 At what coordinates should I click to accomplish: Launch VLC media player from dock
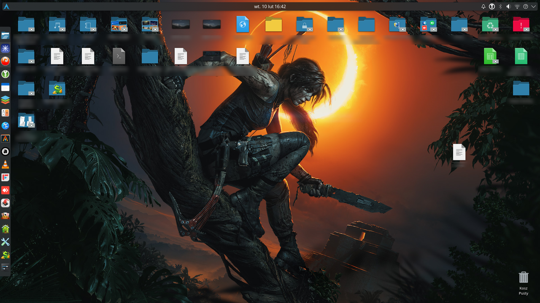(x=5, y=165)
